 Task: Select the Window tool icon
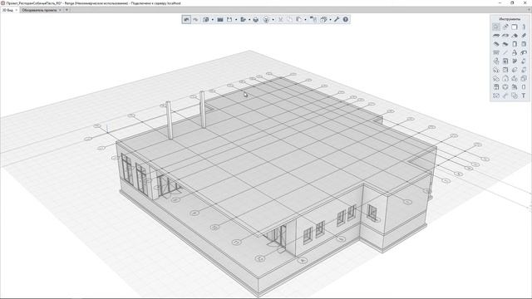pos(524,44)
